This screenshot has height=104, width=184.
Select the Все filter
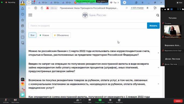[x=32, y=35]
